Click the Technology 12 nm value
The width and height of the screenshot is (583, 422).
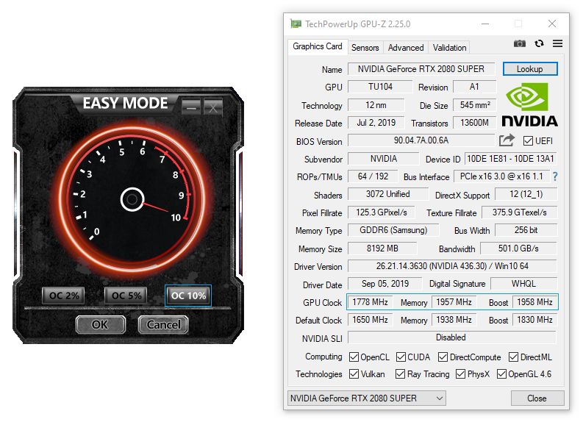pos(376,105)
